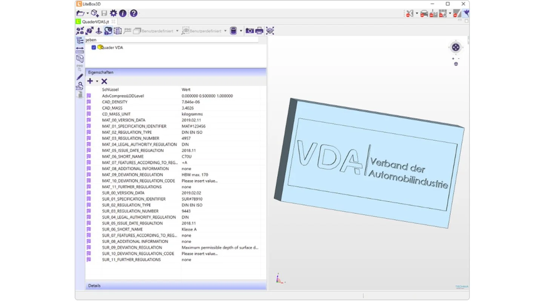
Task: Expand the Details bar at the bottom
Action: tap(94, 285)
